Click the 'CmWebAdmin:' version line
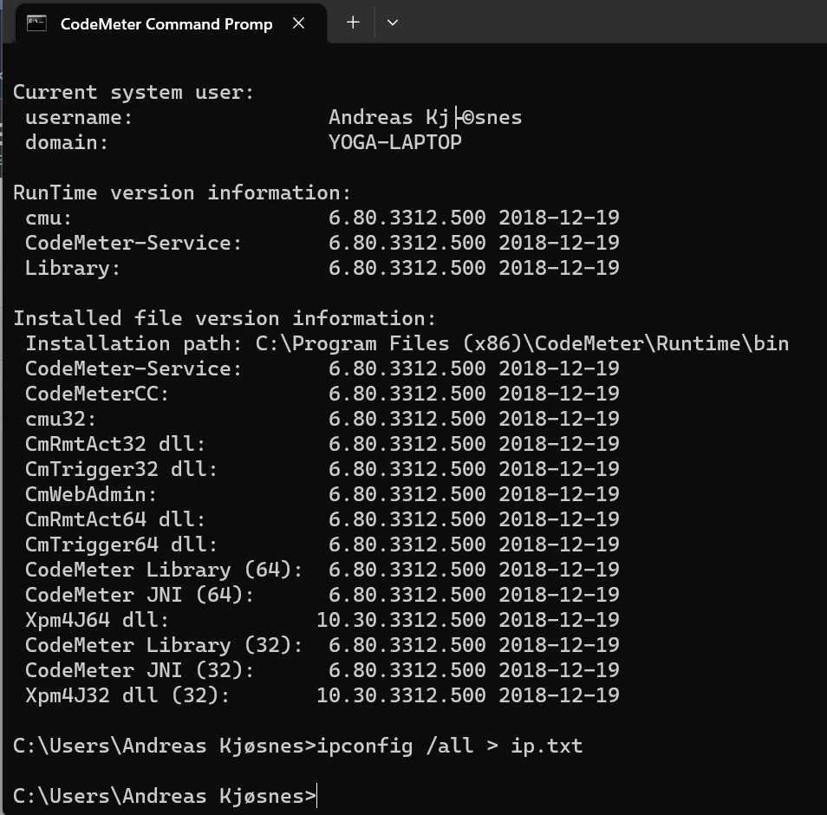Image resolution: width=827 pixels, height=815 pixels. tap(322, 494)
